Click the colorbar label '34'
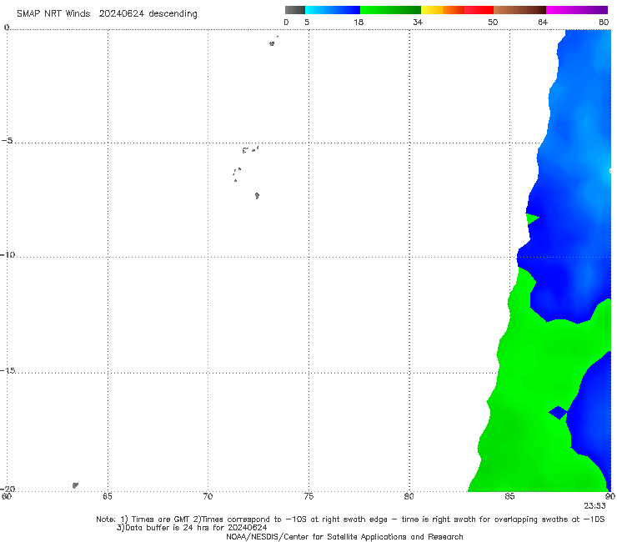617x542 pixels. coord(418,22)
